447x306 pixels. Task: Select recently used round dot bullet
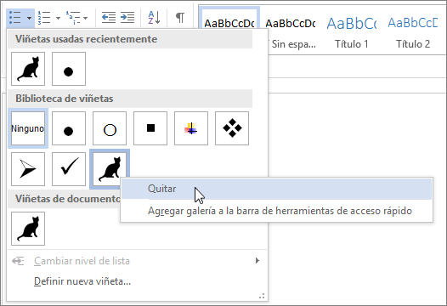point(69,69)
